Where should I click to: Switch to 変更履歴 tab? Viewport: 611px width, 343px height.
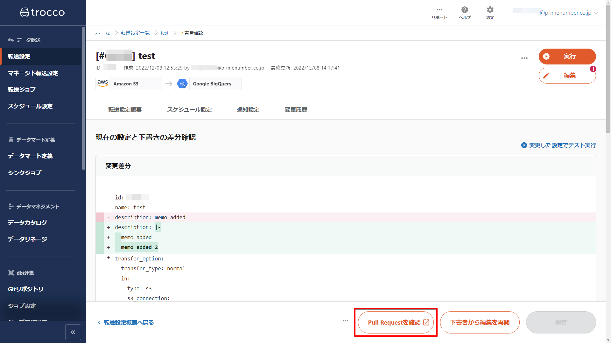(296, 110)
